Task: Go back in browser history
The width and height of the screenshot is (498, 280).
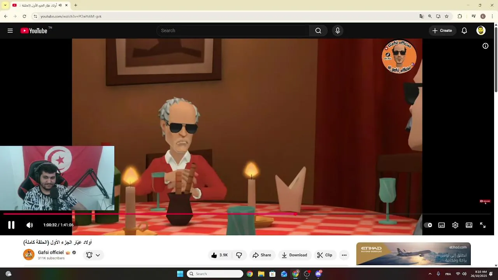Action: tap(5, 16)
